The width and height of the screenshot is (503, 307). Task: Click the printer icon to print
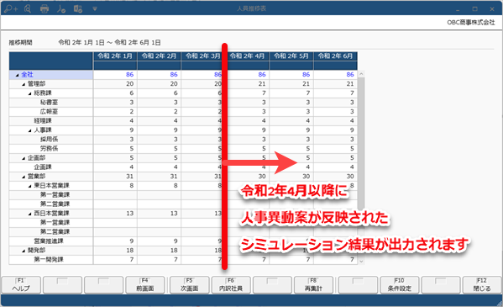[45, 9]
